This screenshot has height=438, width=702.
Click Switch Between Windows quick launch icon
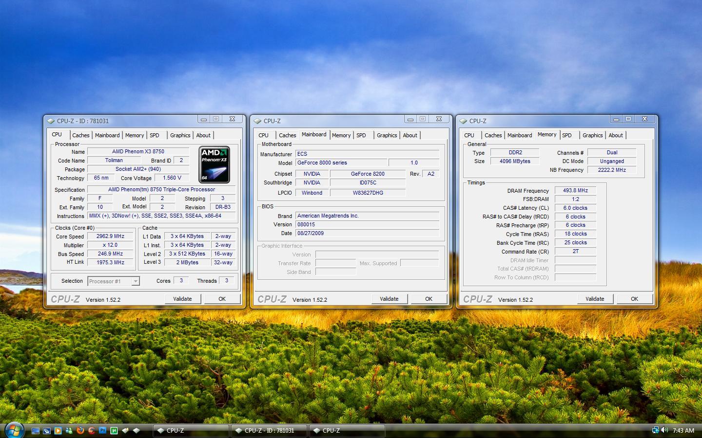coord(47,431)
